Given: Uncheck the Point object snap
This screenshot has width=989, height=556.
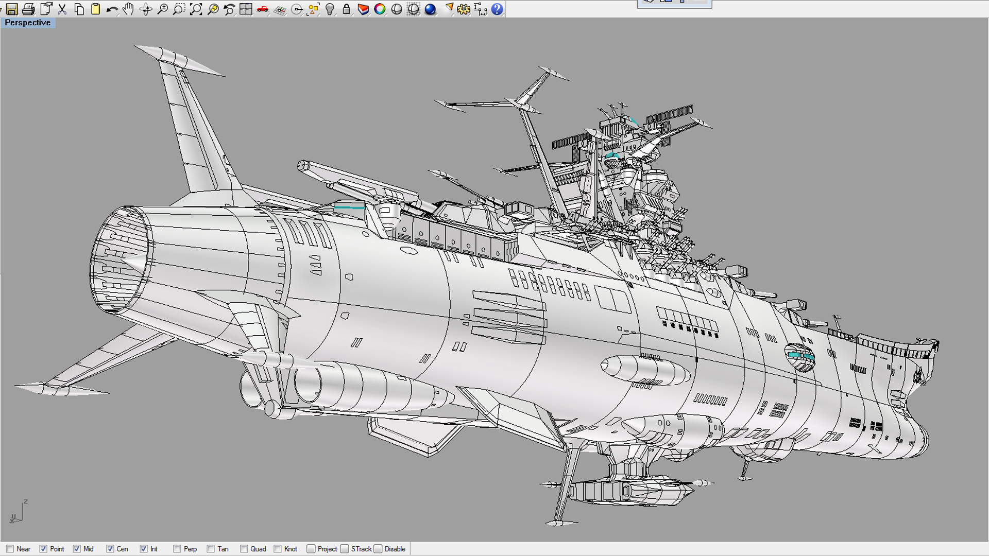Looking at the screenshot, I should coord(43,549).
